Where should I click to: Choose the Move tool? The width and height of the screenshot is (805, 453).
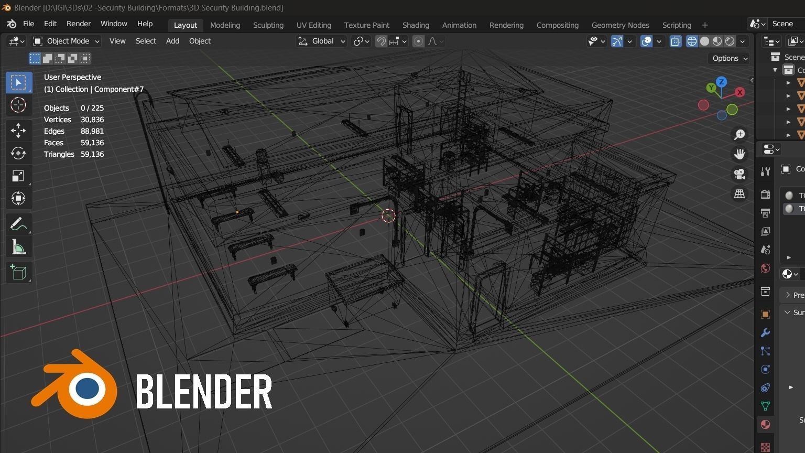click(x=19, y=131)
